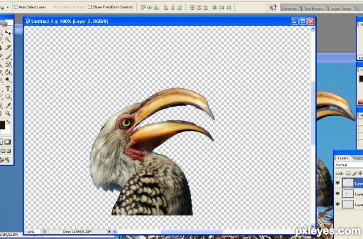The height and width of the screenshot is (239, 363).
Task: Open the Move tool preset picker arrow
Action: point(8,7)
